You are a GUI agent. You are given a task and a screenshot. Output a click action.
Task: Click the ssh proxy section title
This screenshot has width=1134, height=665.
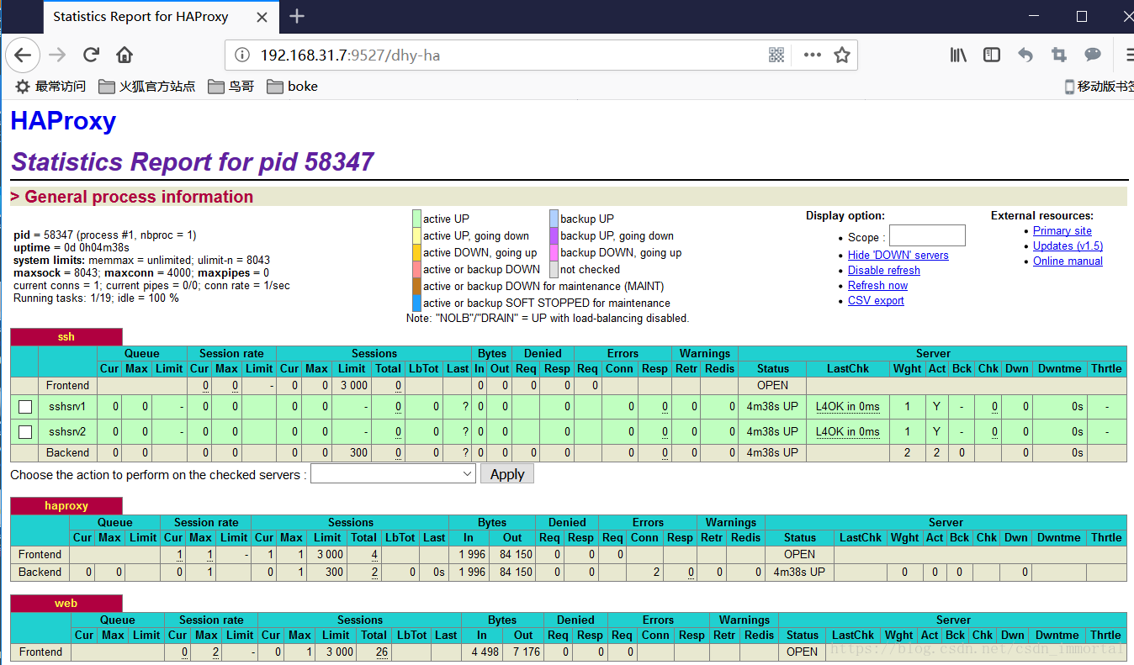point(66,337)
